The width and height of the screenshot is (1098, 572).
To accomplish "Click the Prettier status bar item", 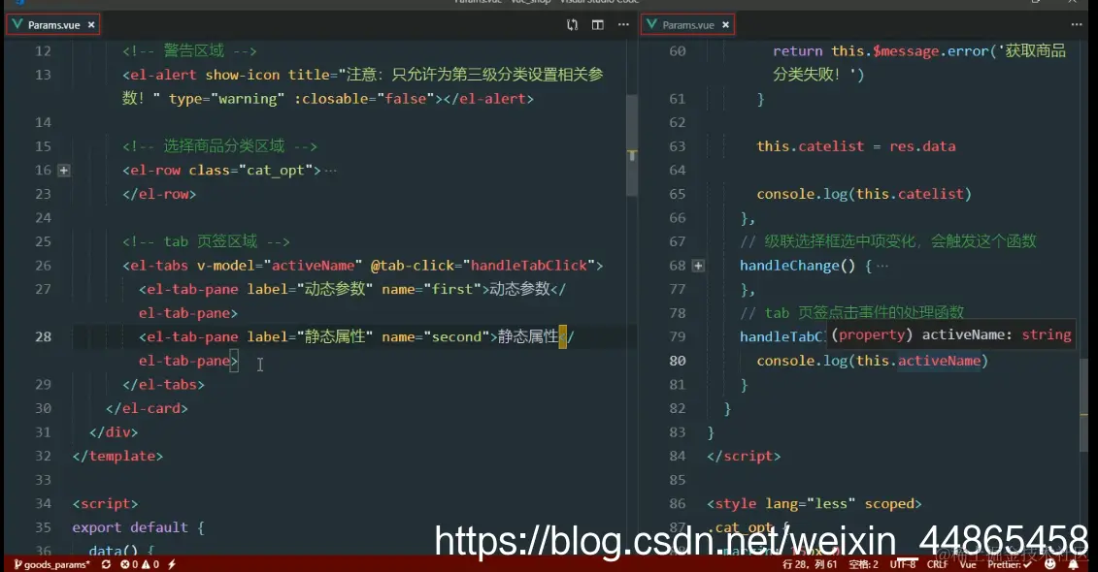I will [x=1009, y=564].
